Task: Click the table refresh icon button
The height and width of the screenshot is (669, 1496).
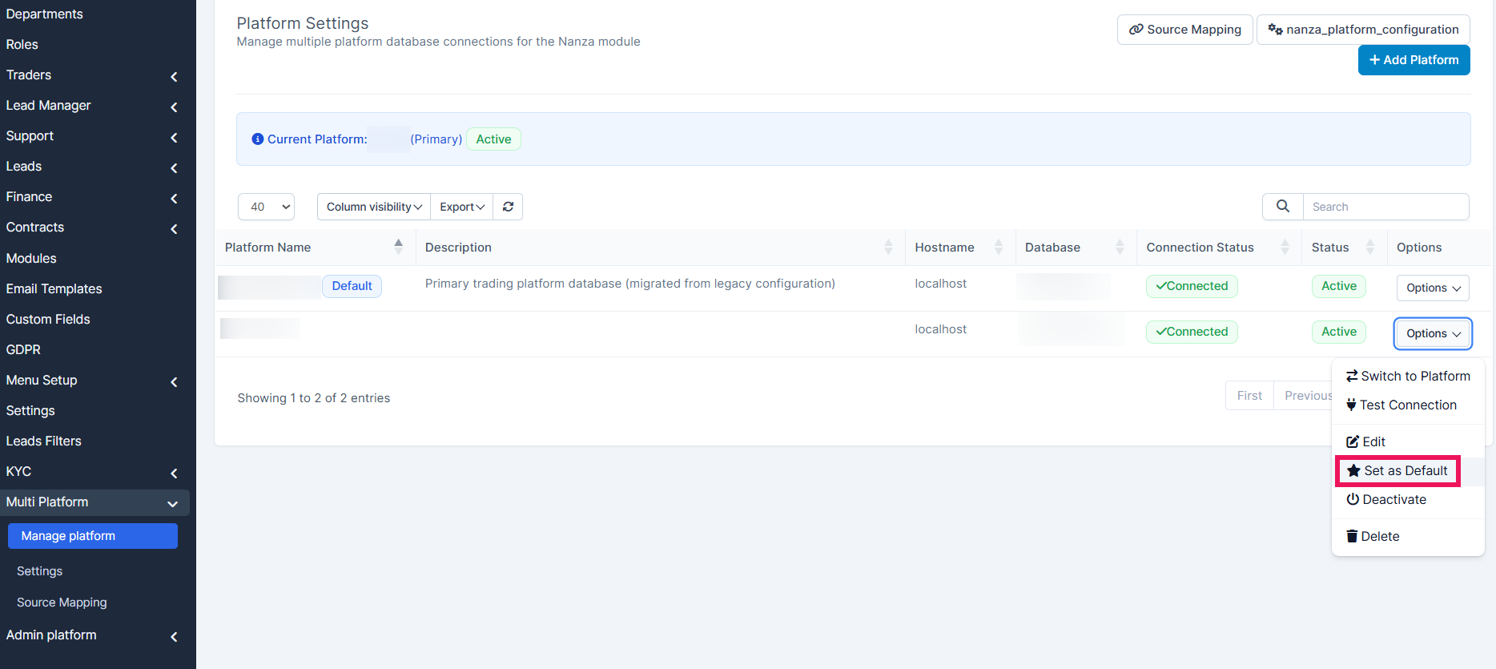Action: coord(508,207)
